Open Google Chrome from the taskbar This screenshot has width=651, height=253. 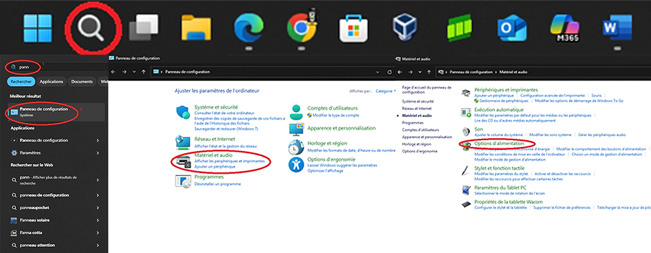coord(302,28)
